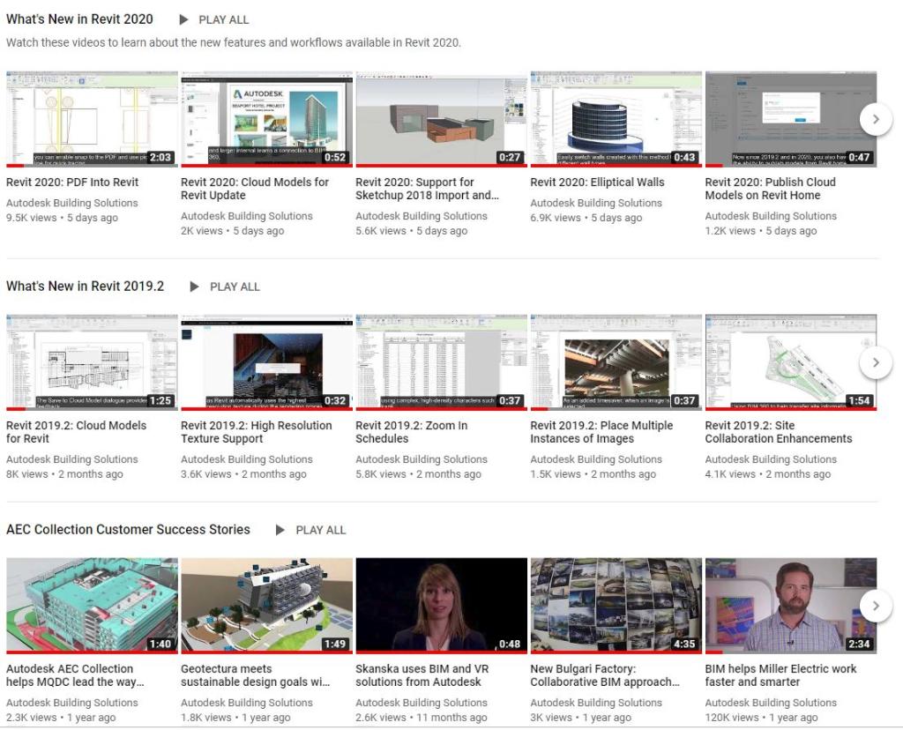Click Play All for What's New in Revit 2020
903x730 pixels.
[213, 19]
